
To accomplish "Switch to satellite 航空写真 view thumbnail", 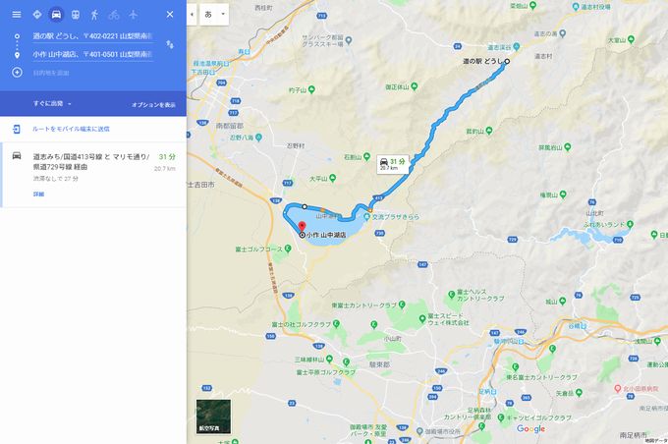I will 213,416.
